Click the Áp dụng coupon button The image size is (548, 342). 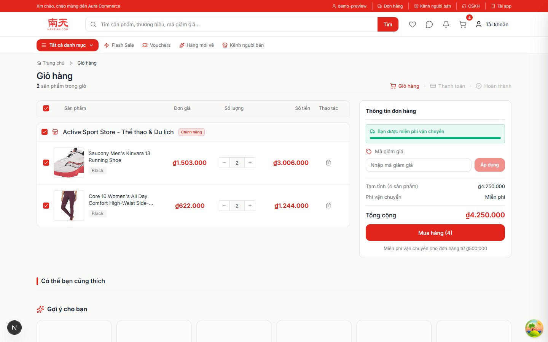[490, 165]
